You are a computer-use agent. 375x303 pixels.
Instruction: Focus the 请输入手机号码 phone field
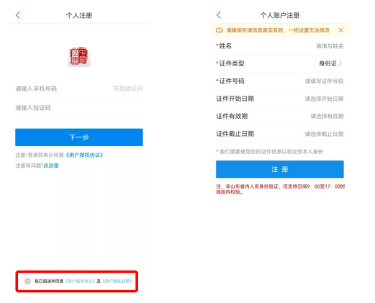tap(63, 89)
